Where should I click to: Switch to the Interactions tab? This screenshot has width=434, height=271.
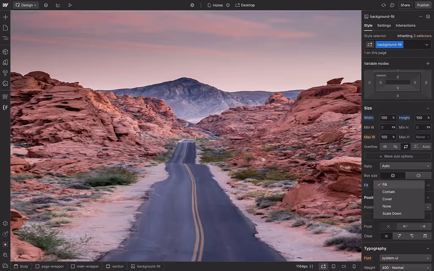point(405,25)
